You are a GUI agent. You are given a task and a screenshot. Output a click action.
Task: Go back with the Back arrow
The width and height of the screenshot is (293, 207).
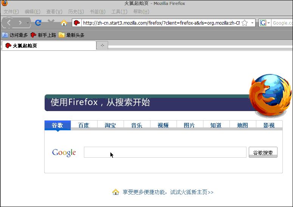pos(9,23)
